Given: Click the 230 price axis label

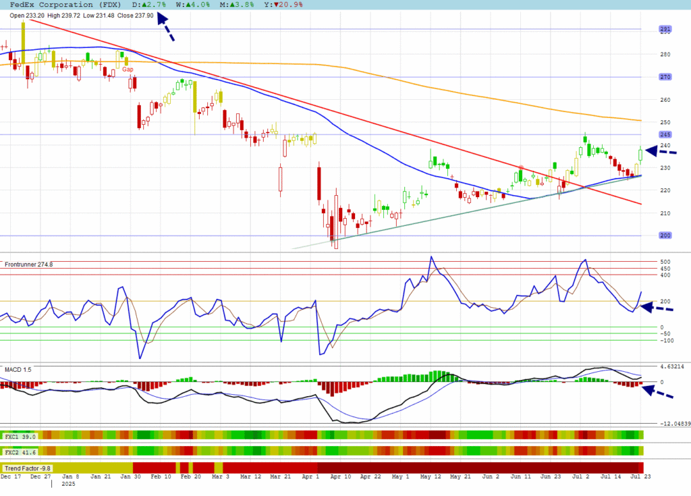Looking at the screenshot, I should coord(665,168).
